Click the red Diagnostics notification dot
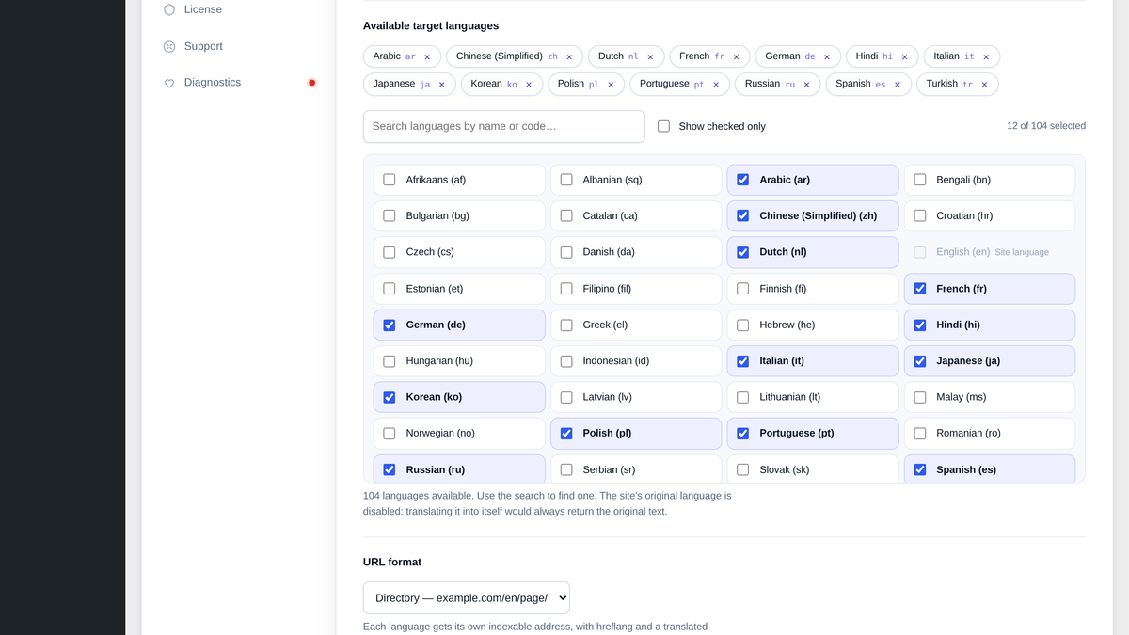 coord(312,83)
